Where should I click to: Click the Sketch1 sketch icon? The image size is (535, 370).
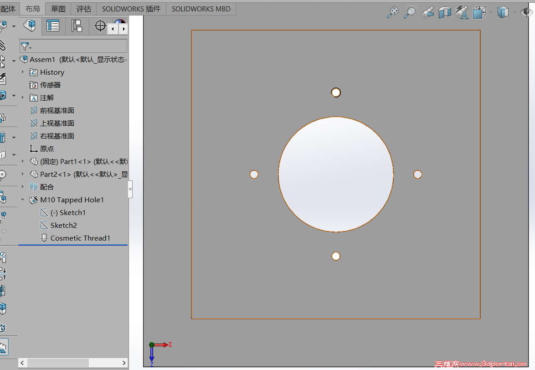pos(44,212)
